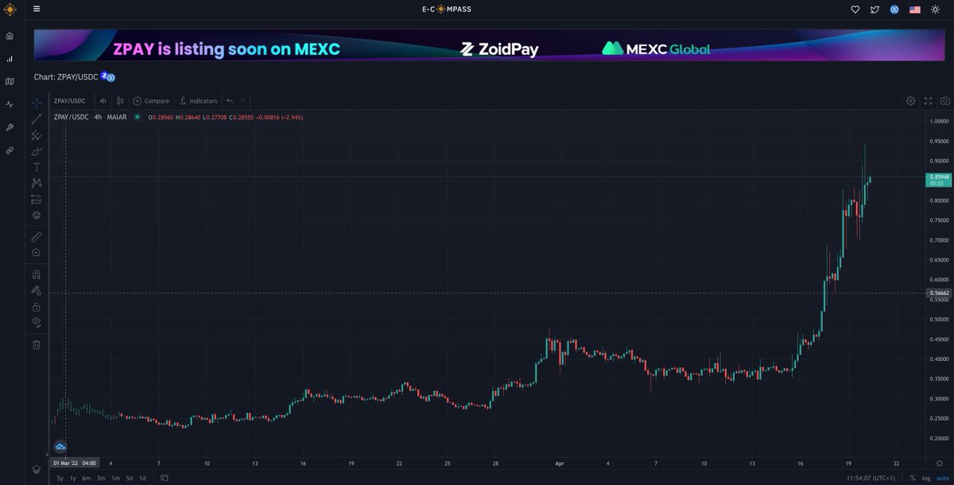Screen dimensions: 954x485
Task: Enter fullscreen chart mode
Action: (x=928, y=101)
